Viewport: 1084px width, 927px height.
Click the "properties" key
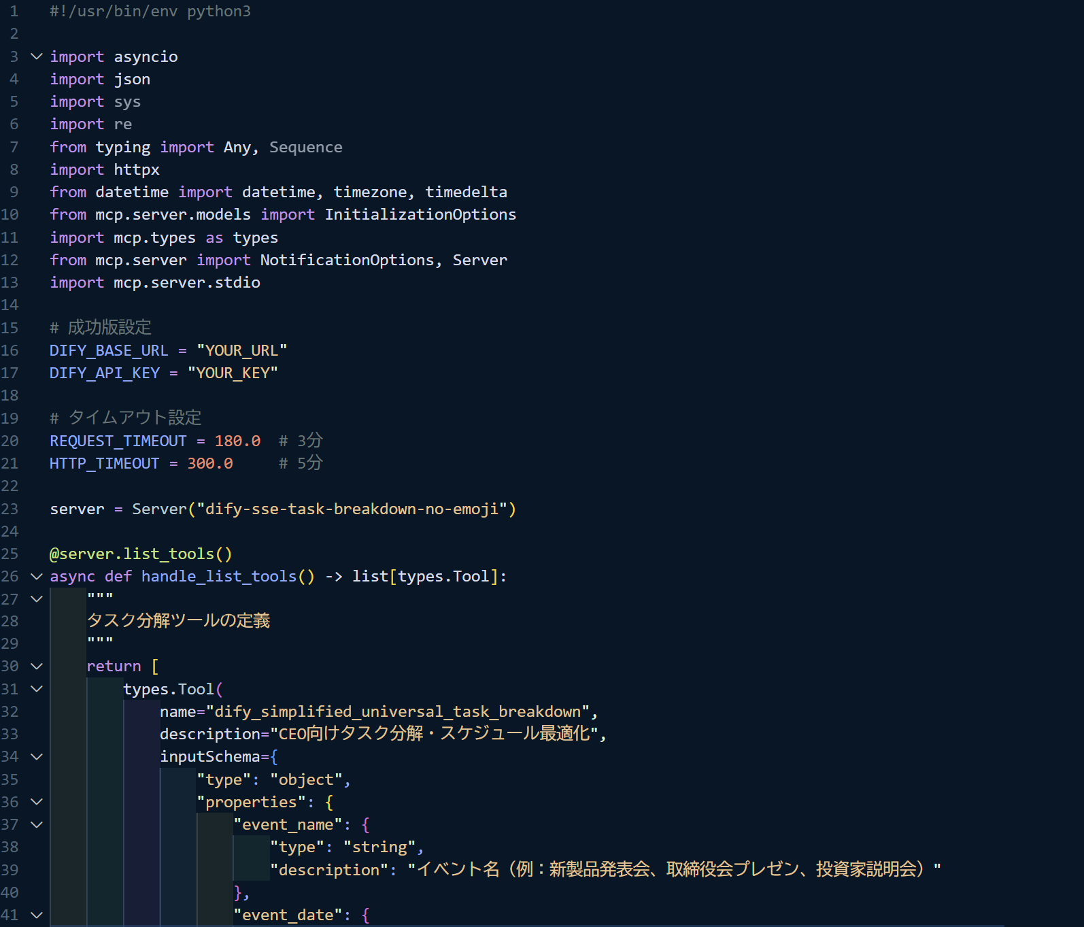tap(251, 802)
